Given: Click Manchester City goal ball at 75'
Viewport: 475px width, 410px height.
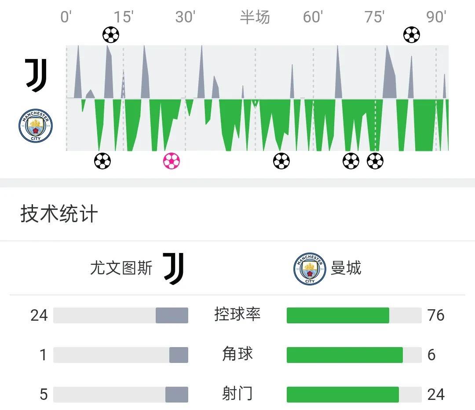Looking at the screenshot, I should pyautogui.click(x=375, y=161).
